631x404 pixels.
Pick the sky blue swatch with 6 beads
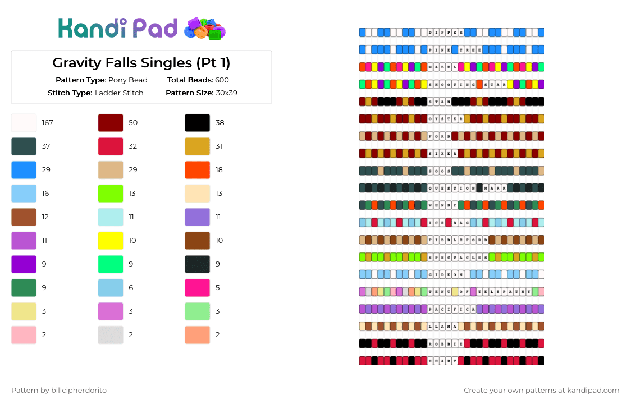pyautogui.click(x=111, y=288)
